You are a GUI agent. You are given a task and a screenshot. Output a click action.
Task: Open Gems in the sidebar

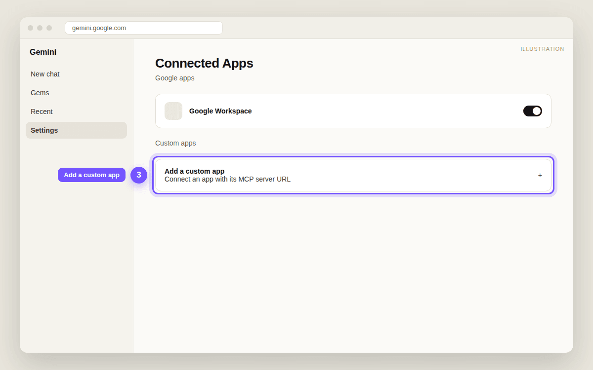[76, 93]
